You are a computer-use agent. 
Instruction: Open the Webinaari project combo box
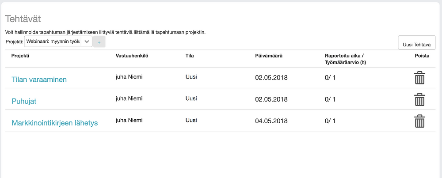58,41
